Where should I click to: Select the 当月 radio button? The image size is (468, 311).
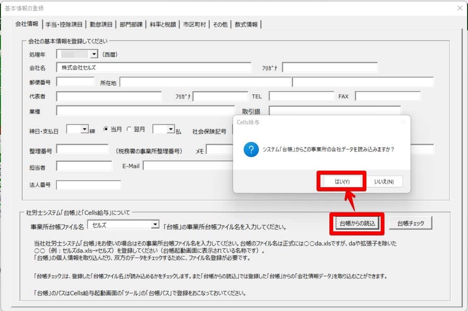[x=107, y=129]
